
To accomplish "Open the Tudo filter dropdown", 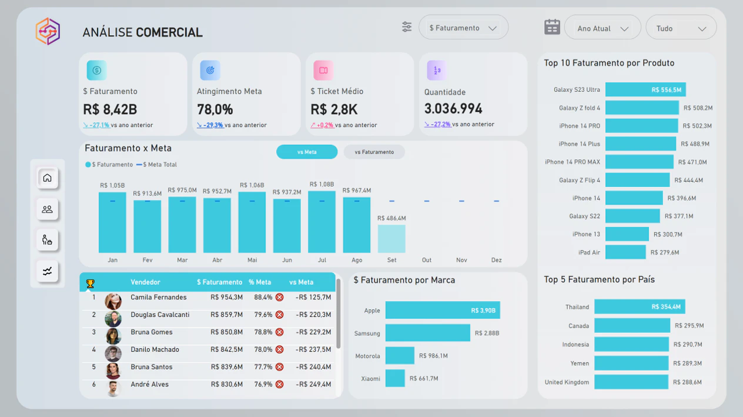I will [681, 28].
